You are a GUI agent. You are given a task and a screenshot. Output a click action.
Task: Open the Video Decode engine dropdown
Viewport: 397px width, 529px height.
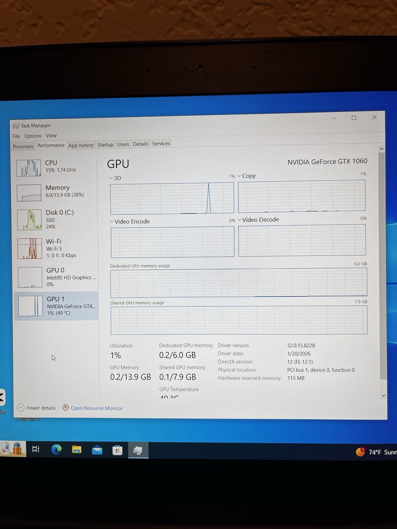(258, 220)
